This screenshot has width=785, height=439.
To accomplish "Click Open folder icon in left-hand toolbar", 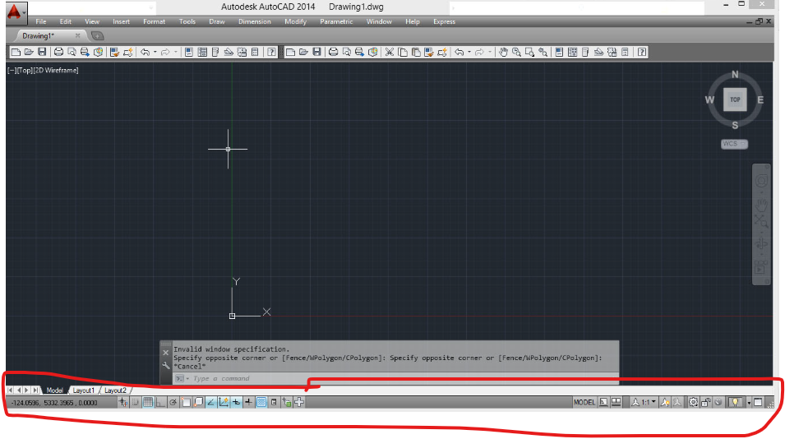I will [x=29, y=52].
